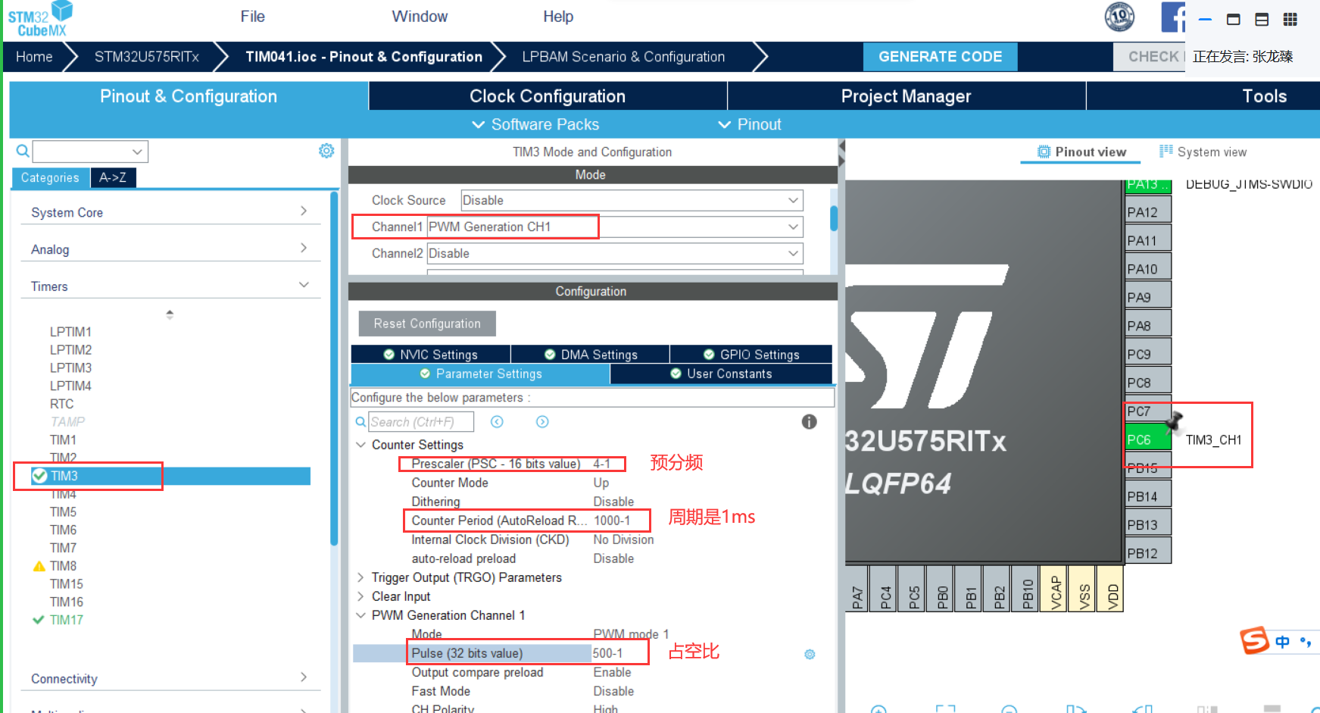This screenshot has width=1320, height=713.
Task: Select TIM16 in the Timers list
Action: tap(67, 602)
